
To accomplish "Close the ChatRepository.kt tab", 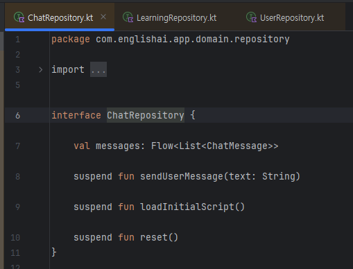I will click(x=103, y=17).
